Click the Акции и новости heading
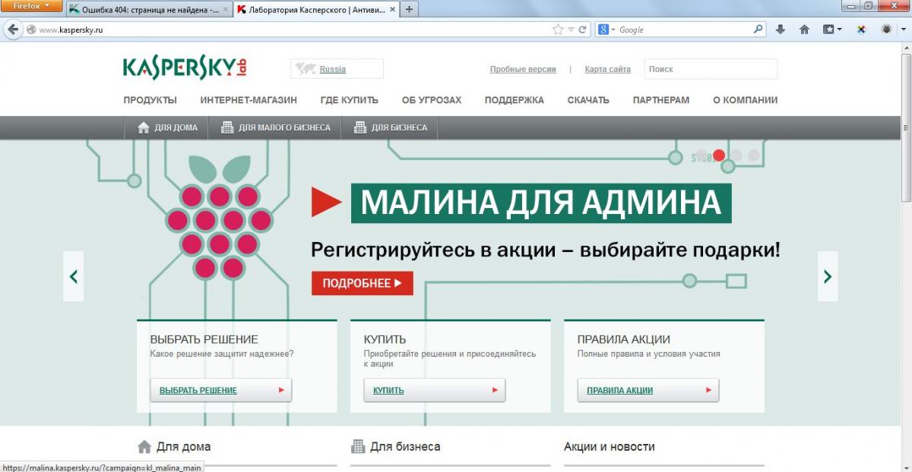 coord(610,447)
